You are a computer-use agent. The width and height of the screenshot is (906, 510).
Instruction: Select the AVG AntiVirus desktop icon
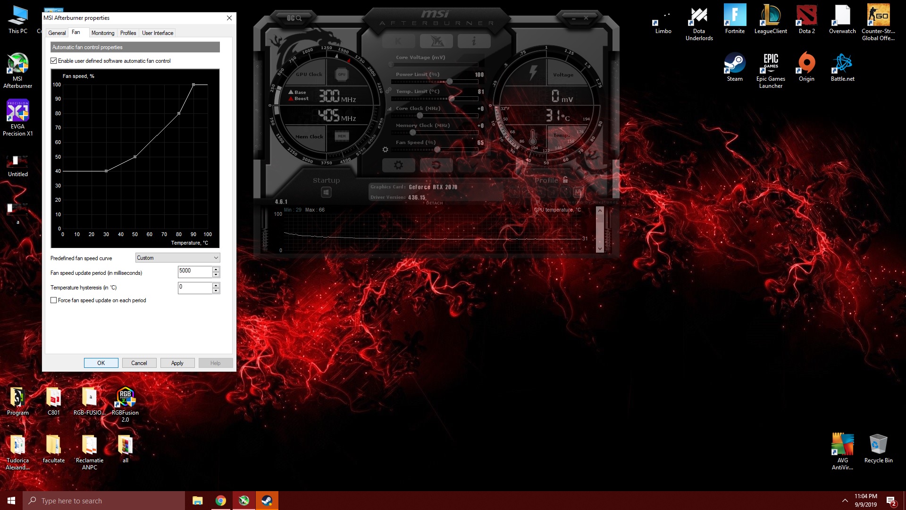(842, 452)
